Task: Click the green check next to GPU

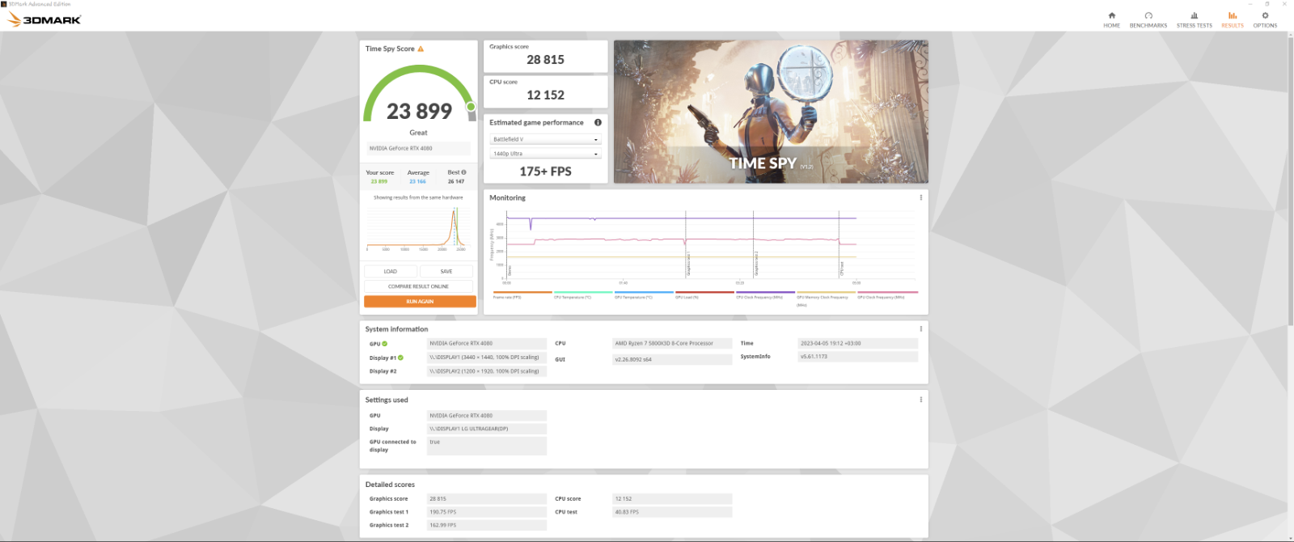Action: coord(385,344)
